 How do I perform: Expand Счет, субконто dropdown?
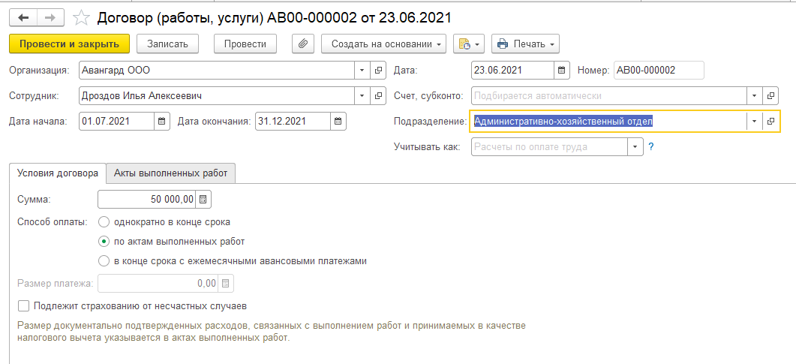(x=755, y=95)
